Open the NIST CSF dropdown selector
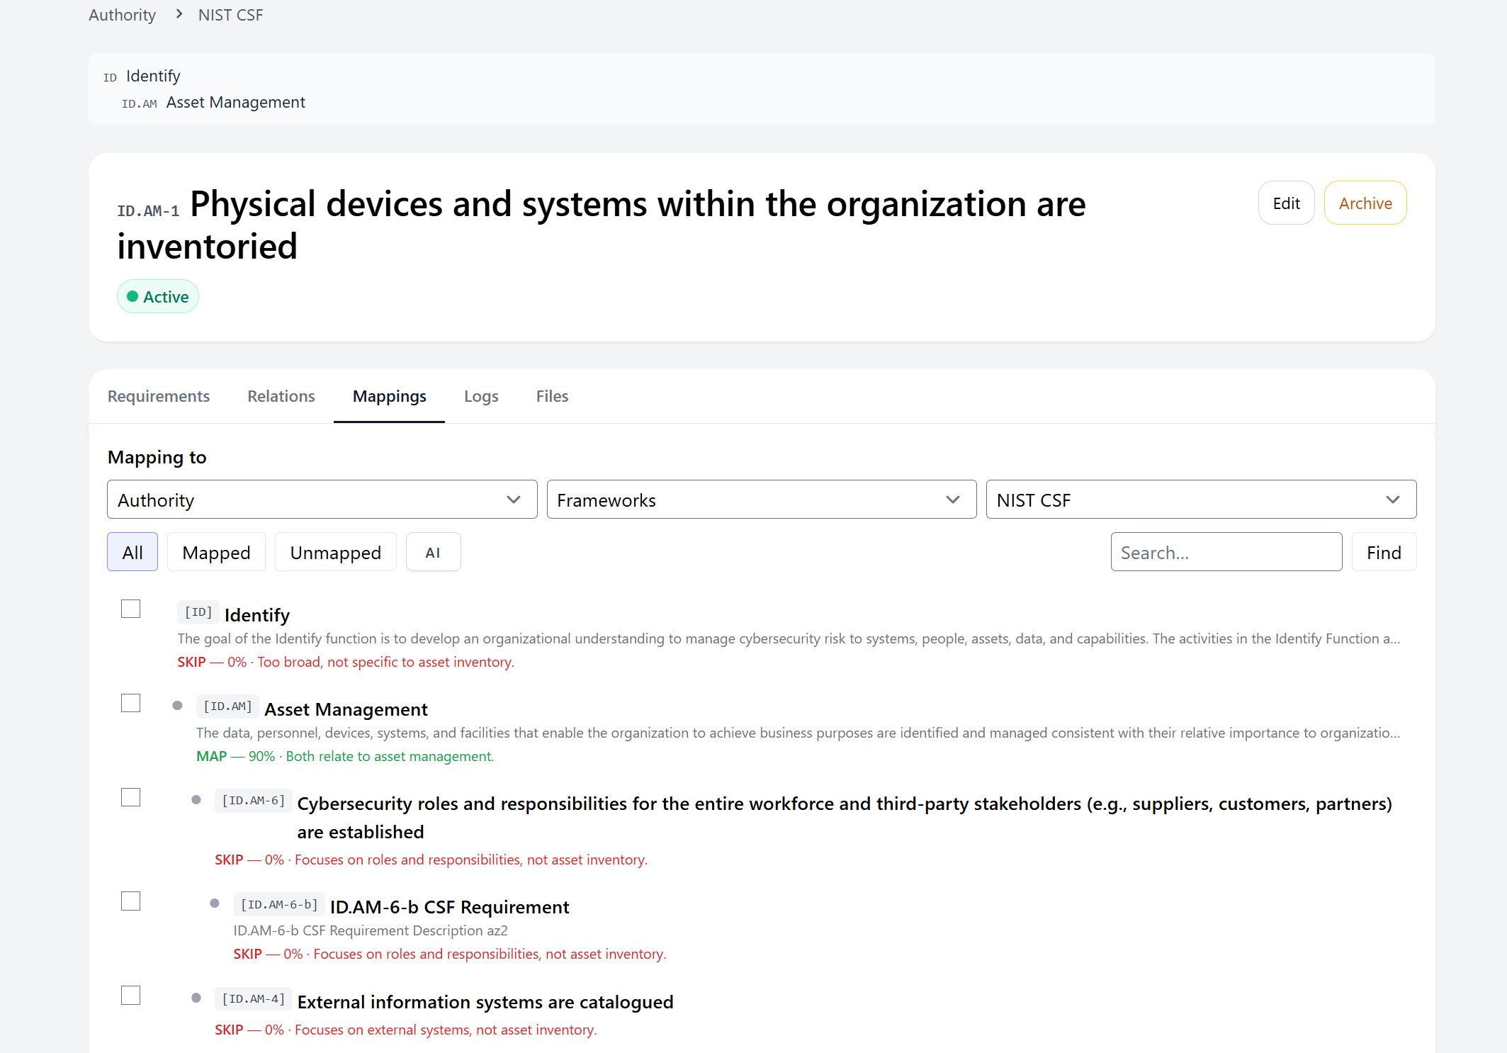Viewport: 1507px width, 1053px height. coord(1200,500)
